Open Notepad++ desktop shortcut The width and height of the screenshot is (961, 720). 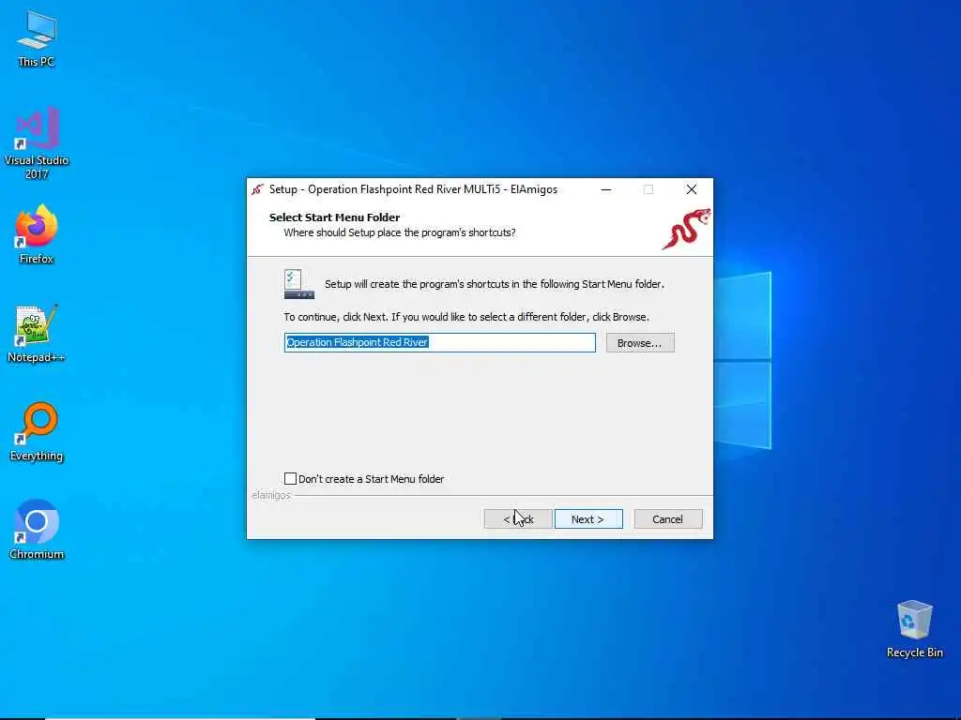pyautogui.click(x=37, y=333)
